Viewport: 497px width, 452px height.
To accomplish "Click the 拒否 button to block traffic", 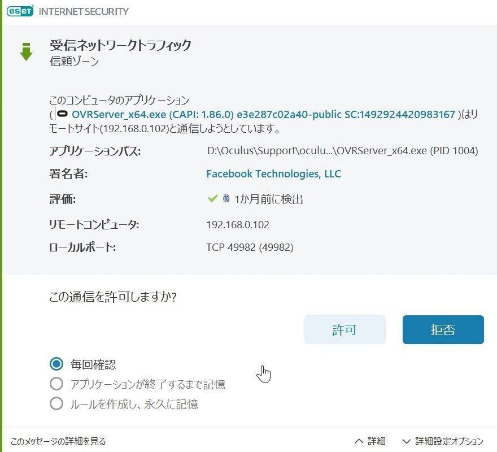I will 443,329.
